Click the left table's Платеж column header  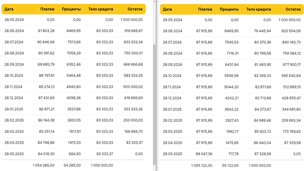click(47, 9)
